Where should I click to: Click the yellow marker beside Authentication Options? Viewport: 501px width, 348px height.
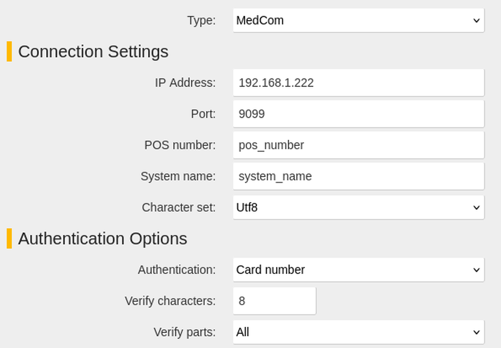9,238
